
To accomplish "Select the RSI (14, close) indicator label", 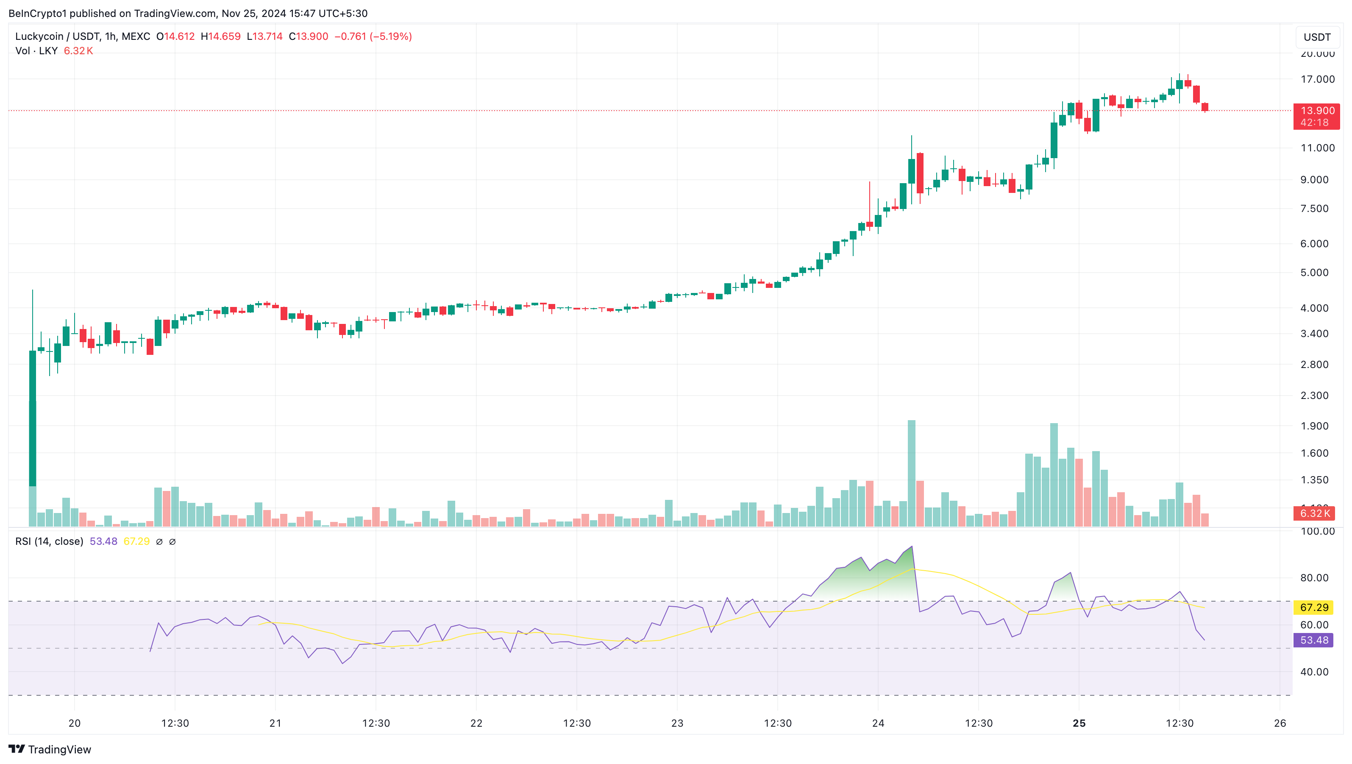I will [49, 541].
